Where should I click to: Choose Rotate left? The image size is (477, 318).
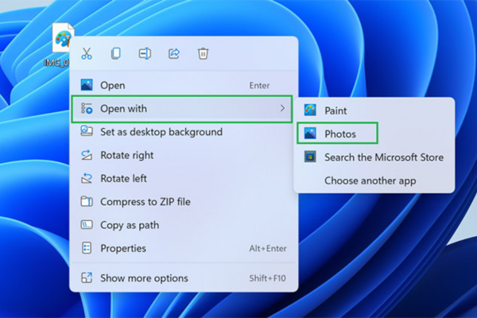[184, 178]
